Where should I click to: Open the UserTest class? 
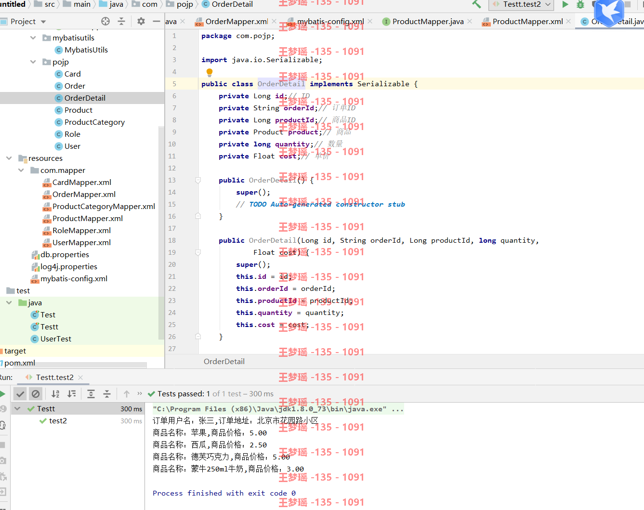[51, 339]
